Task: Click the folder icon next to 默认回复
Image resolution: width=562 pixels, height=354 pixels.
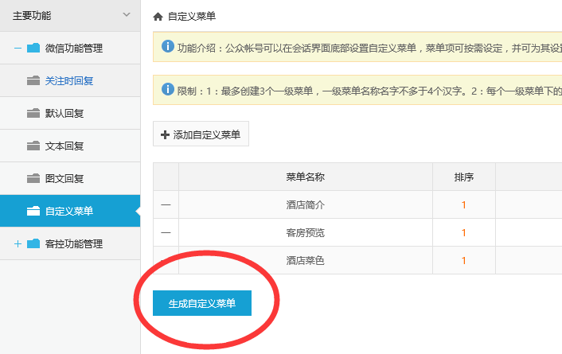Action: click(33, 113)
